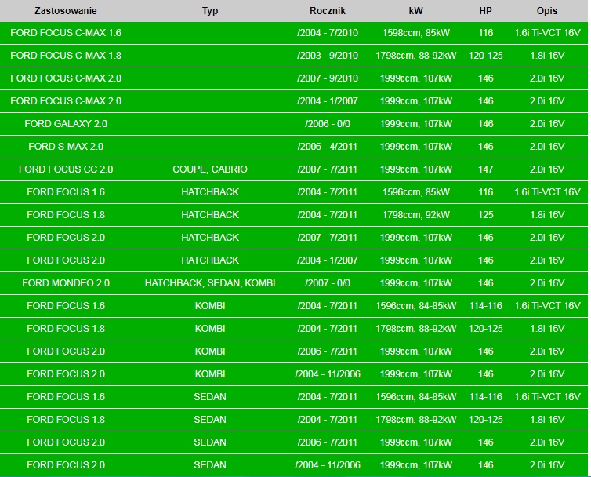Screen dimensions: 591x477
Task: Click 2.0i 16V in the FORD MONDEO row
Action: tap(547, 283)
